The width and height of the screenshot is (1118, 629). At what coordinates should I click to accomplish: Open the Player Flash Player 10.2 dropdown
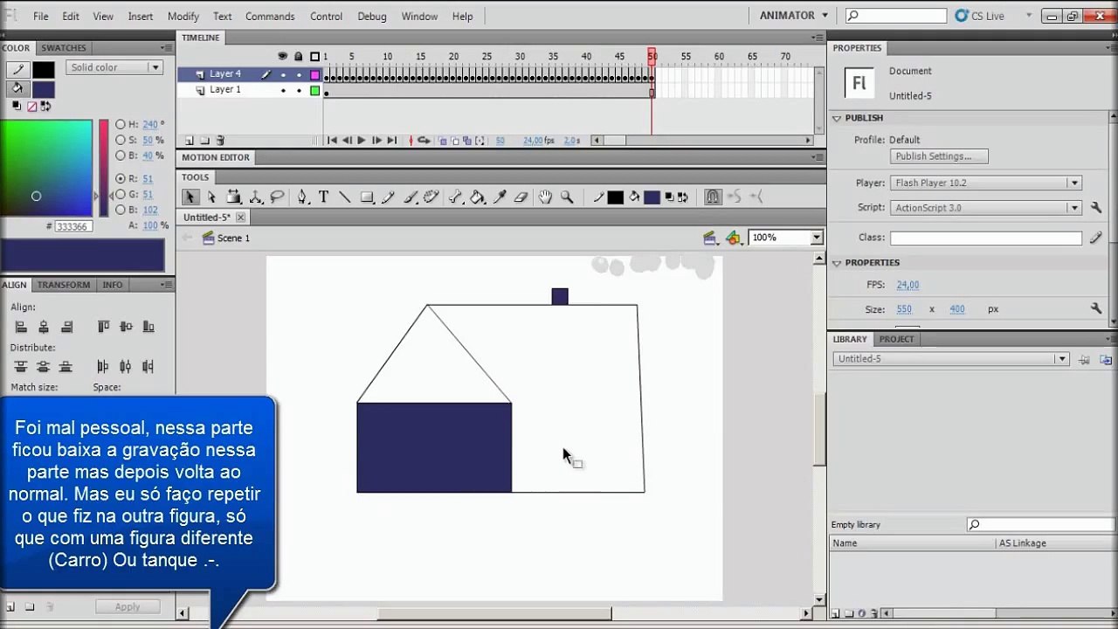(x=986, y=183)
